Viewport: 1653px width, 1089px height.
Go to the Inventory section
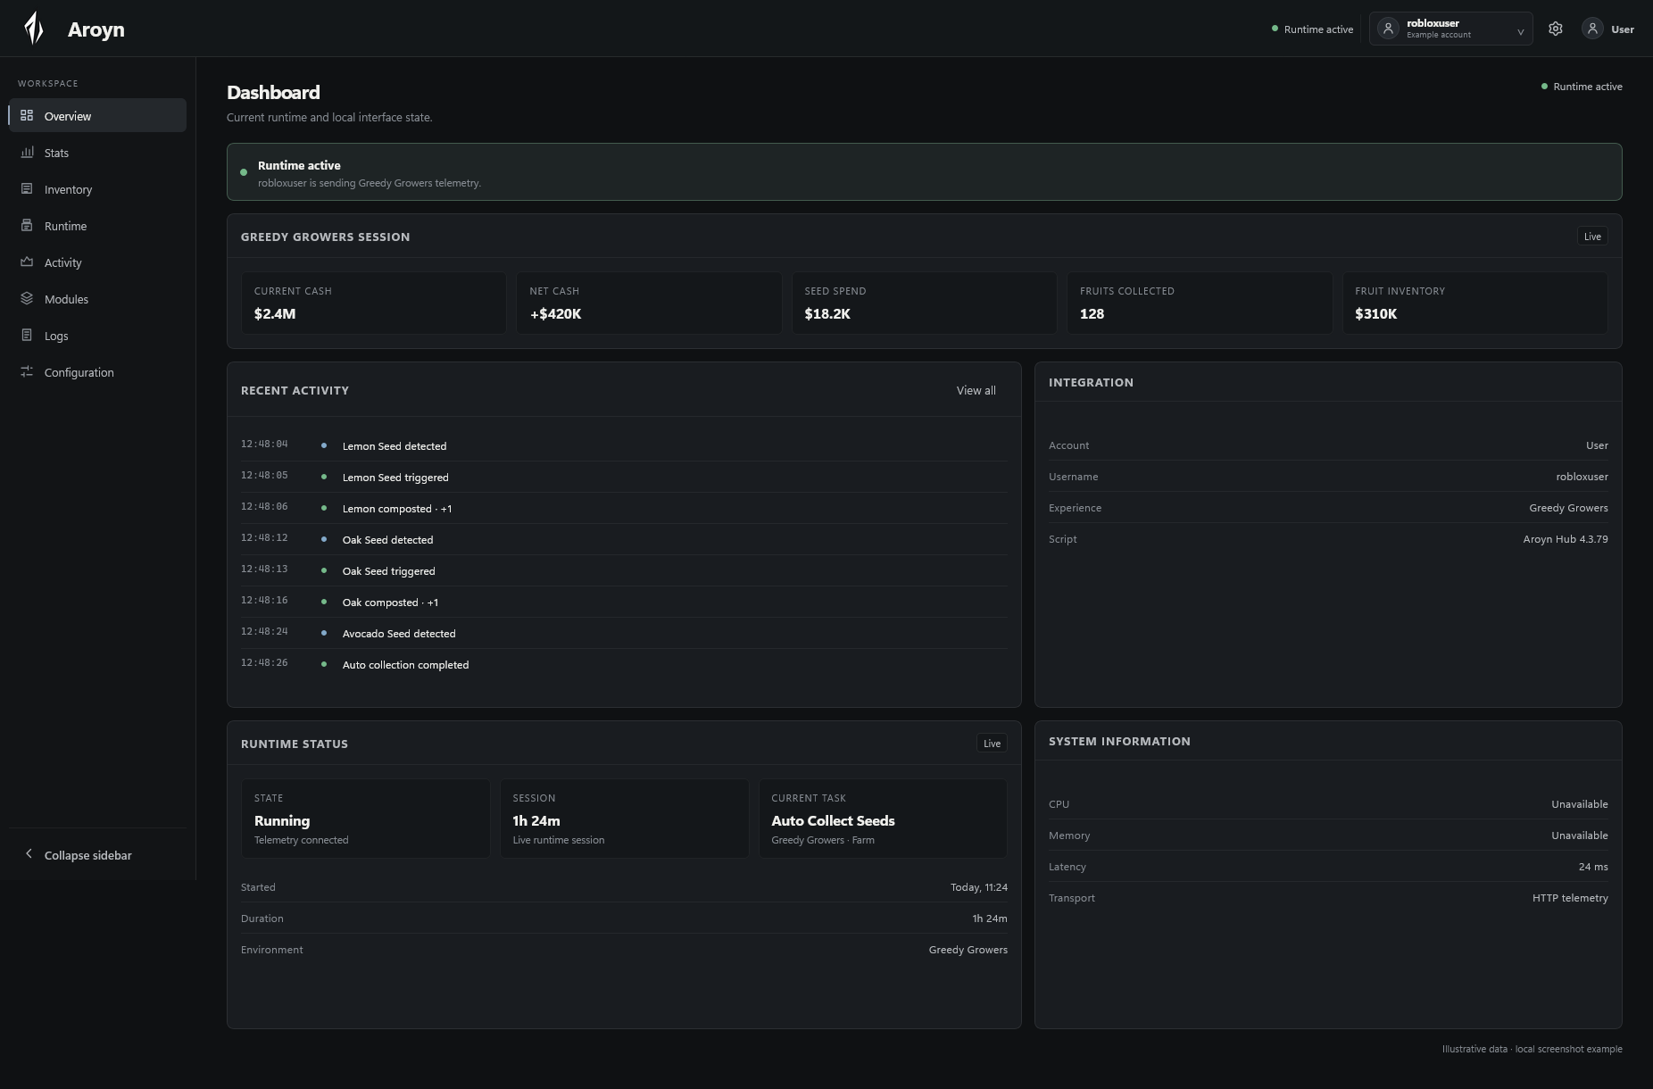coord(97,189)
